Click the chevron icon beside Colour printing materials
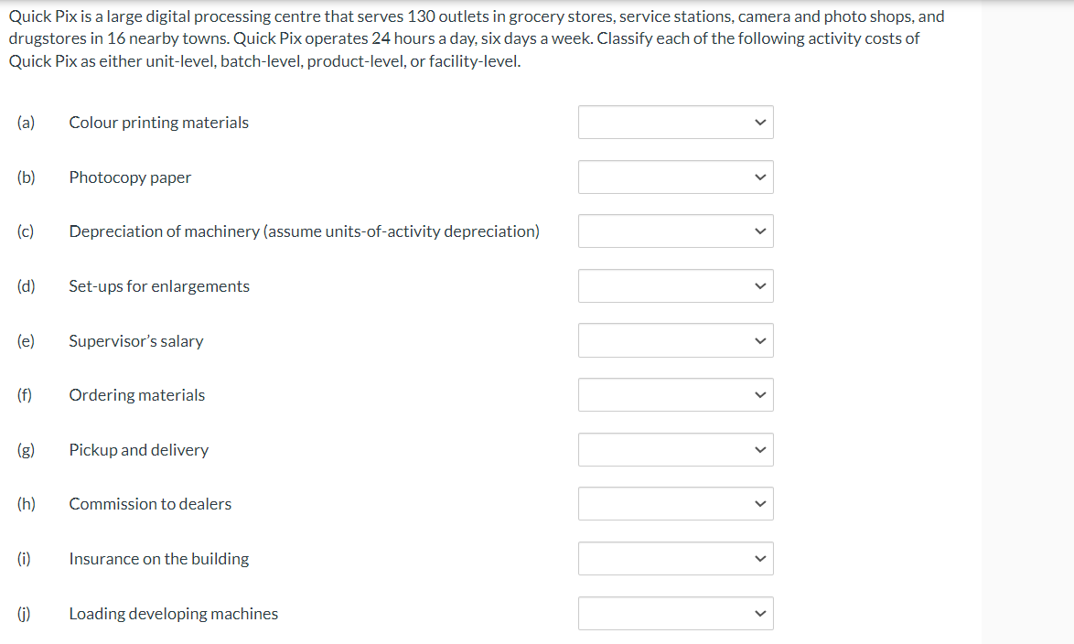Screen dimensions: 1074x644 point(758,122)
